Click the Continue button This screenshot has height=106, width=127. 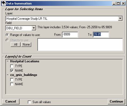pyautogui.click(x=116, y=101)
